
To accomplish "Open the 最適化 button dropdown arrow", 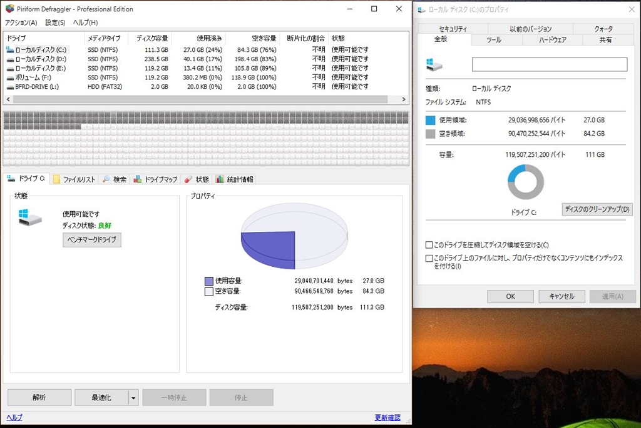I will coord(133,397).
